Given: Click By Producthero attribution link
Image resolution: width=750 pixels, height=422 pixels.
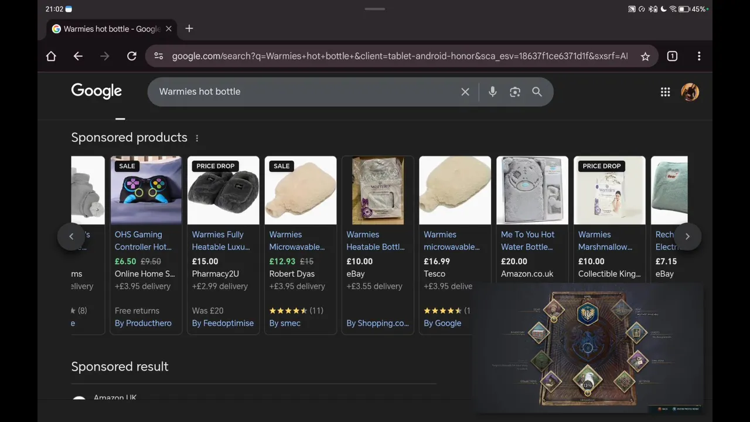Looking at the screenshot, I should tap(143, 324).
